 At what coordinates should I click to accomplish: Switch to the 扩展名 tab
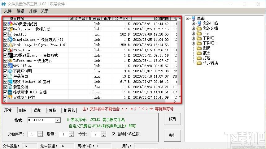point(69,110)
